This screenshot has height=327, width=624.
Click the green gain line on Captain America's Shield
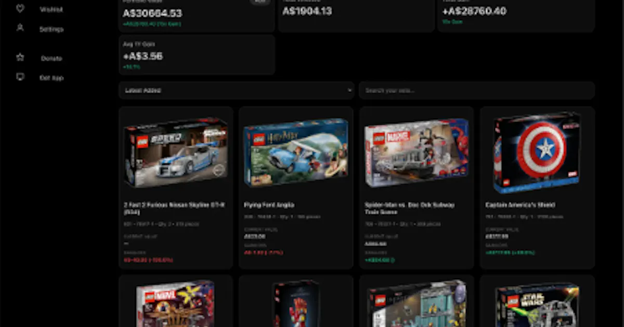click(510, 253)
